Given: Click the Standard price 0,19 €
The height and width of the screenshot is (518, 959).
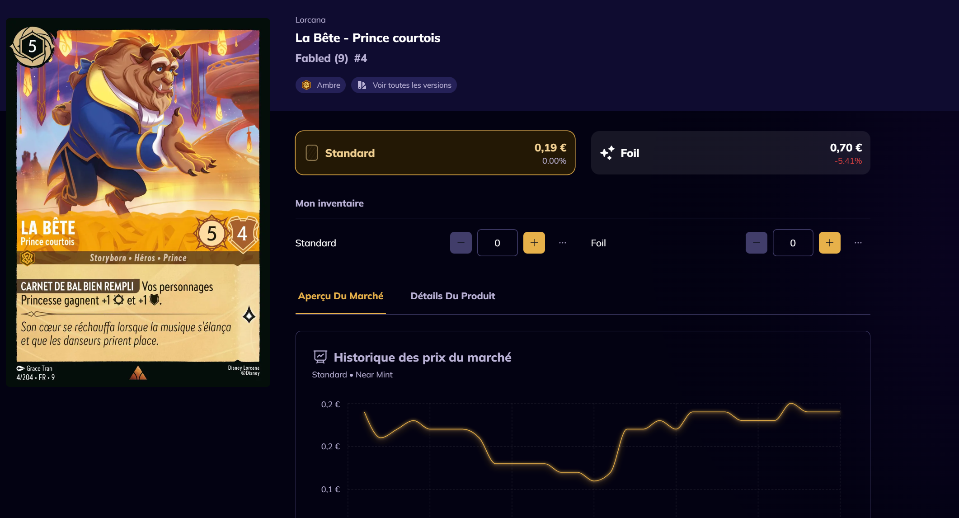Looking at the screenshot, I should pos(550,148).
